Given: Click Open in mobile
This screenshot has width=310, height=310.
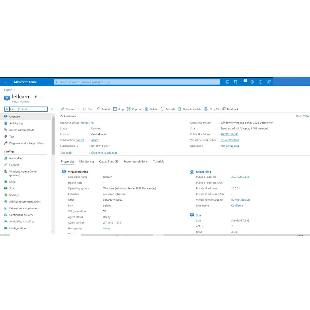Looking at the screenshot, I should [190, 109].
